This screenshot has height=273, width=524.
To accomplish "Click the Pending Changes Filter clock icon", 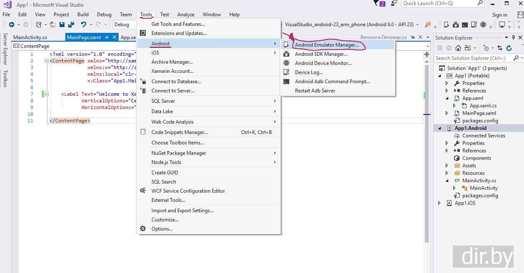I will pyautogui.click(x=486, y=48).
